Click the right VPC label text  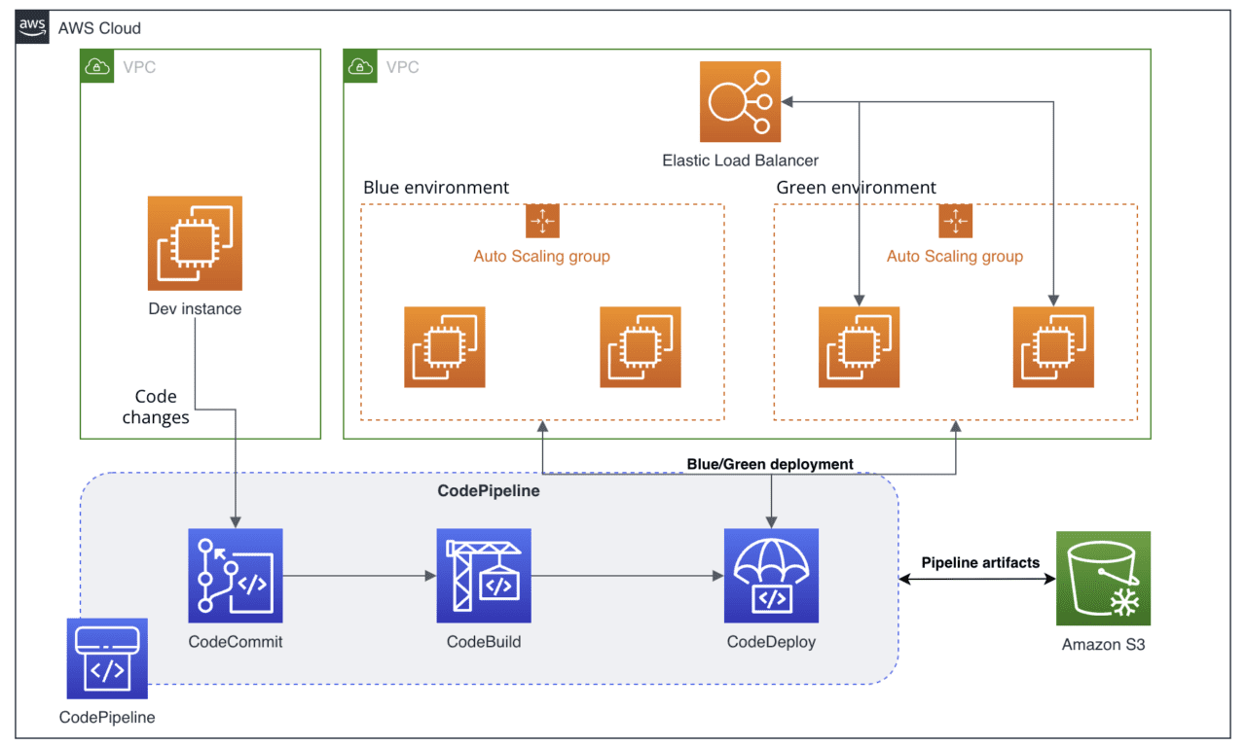pos(403,68)
